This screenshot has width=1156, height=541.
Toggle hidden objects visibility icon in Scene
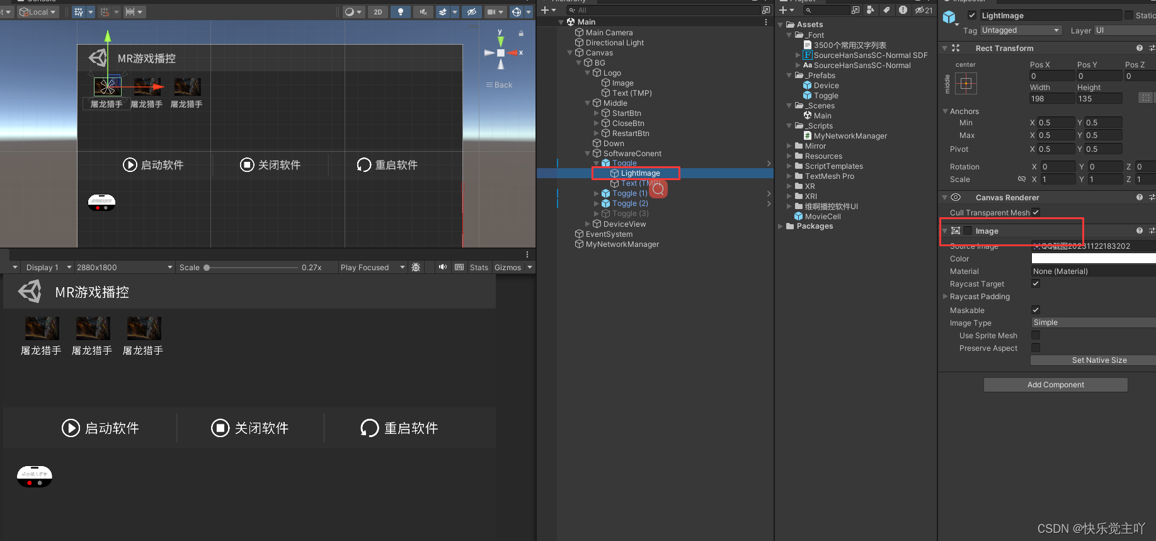coord(471,12)
